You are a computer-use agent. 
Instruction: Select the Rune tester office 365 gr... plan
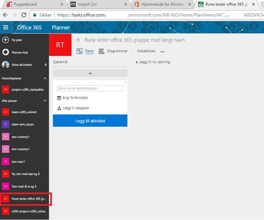pos(25,199)
